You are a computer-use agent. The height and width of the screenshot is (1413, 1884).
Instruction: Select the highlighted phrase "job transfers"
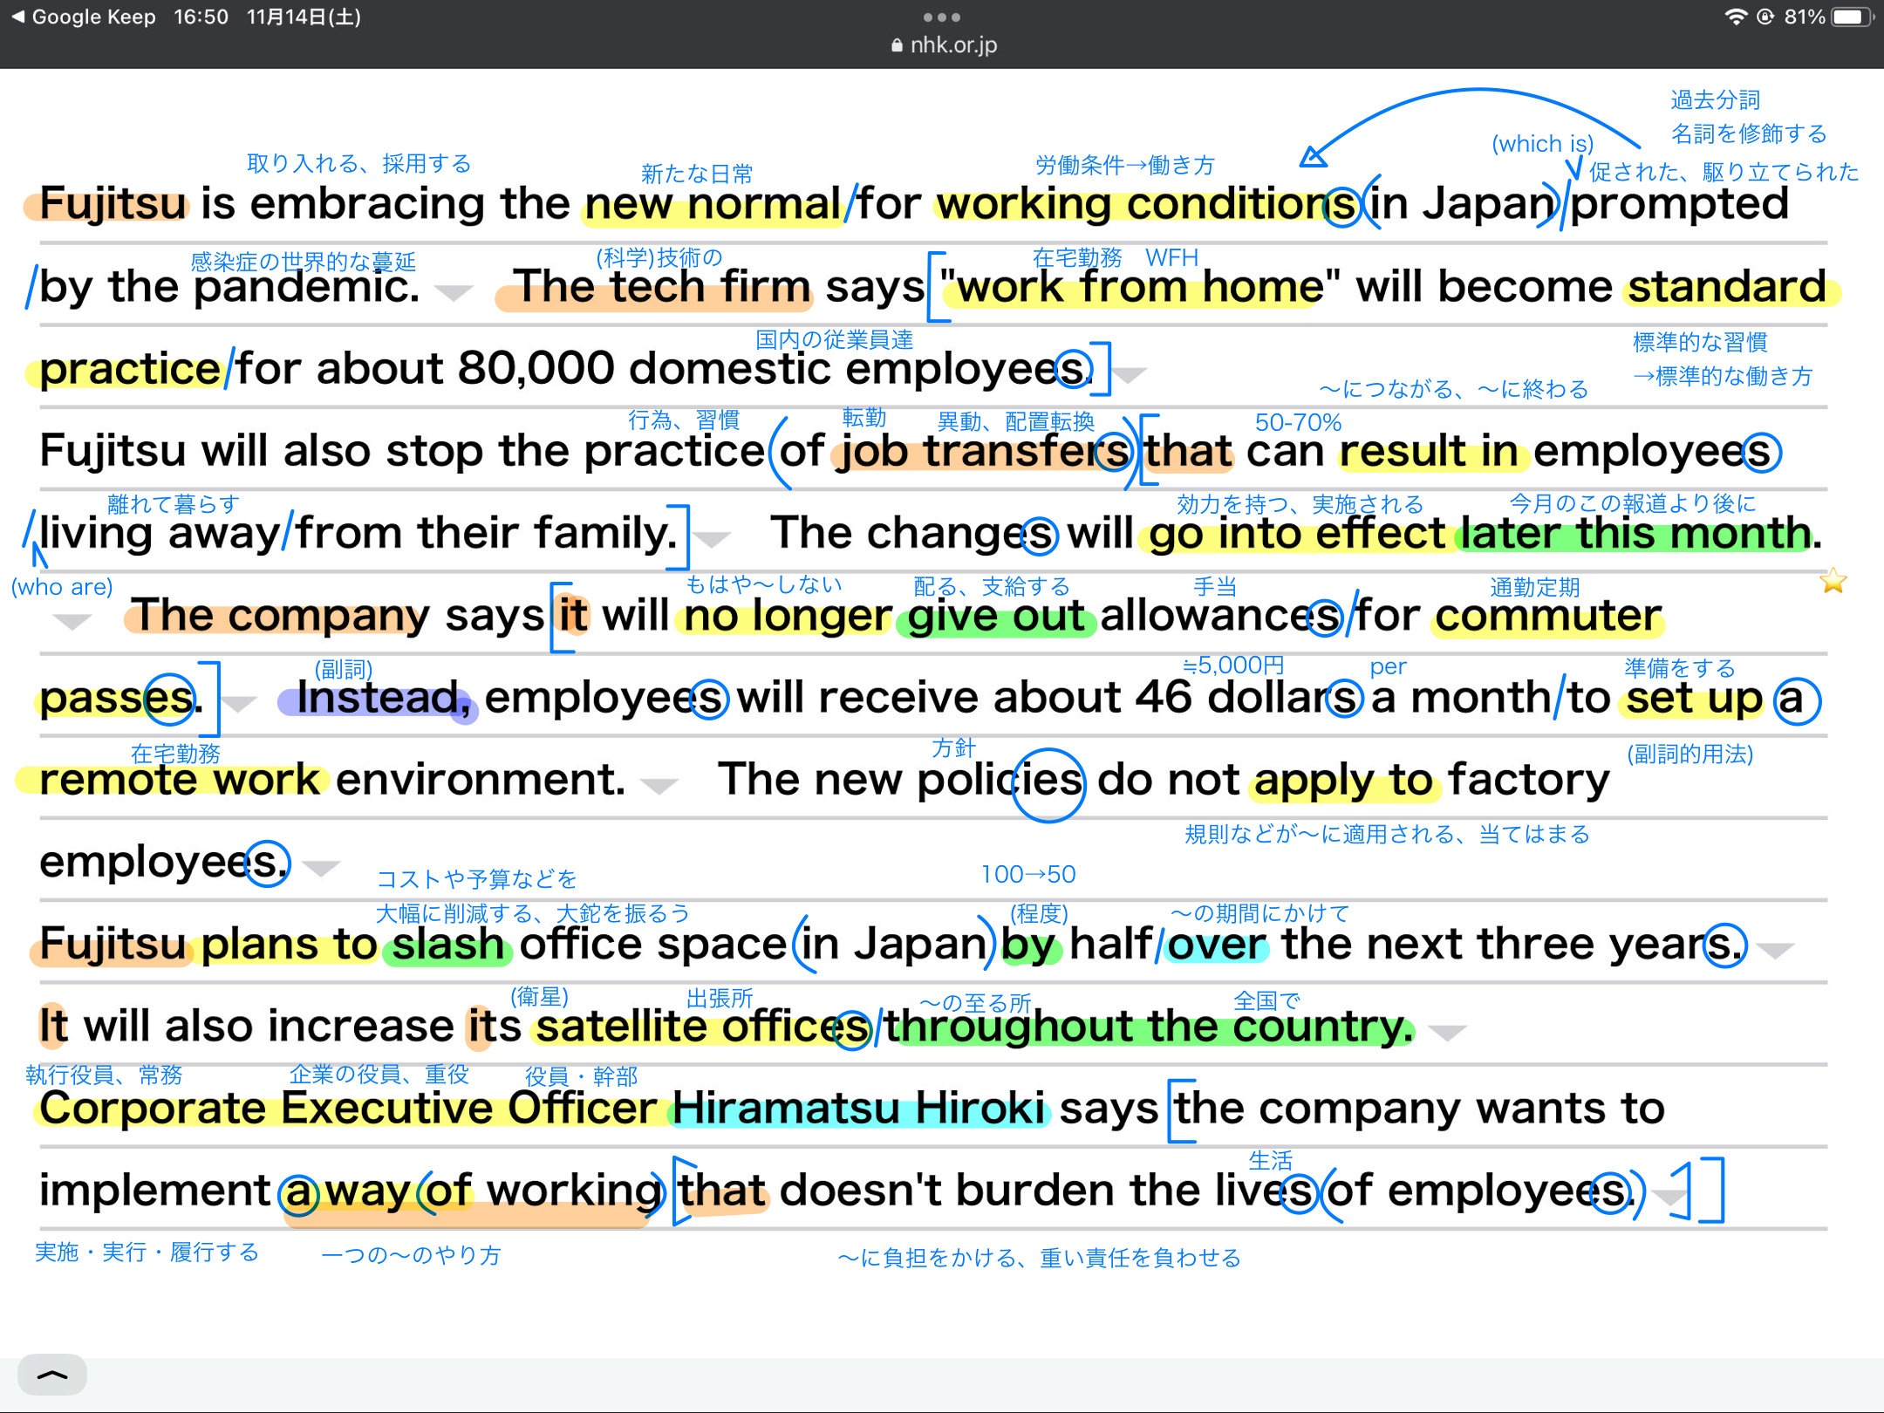(982, 452)
